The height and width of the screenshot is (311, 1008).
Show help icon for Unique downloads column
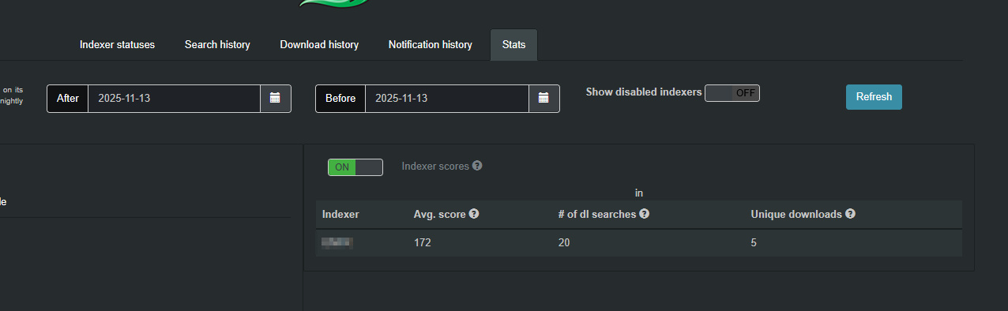(x=850, y=214)
